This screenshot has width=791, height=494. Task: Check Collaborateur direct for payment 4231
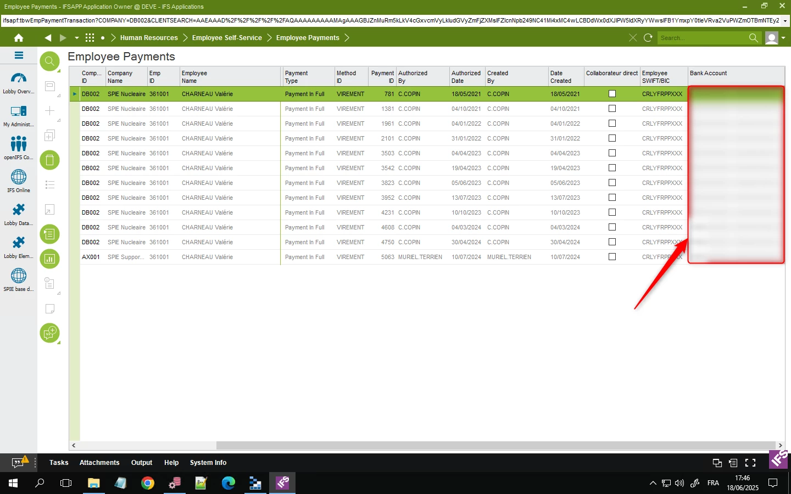612,212
